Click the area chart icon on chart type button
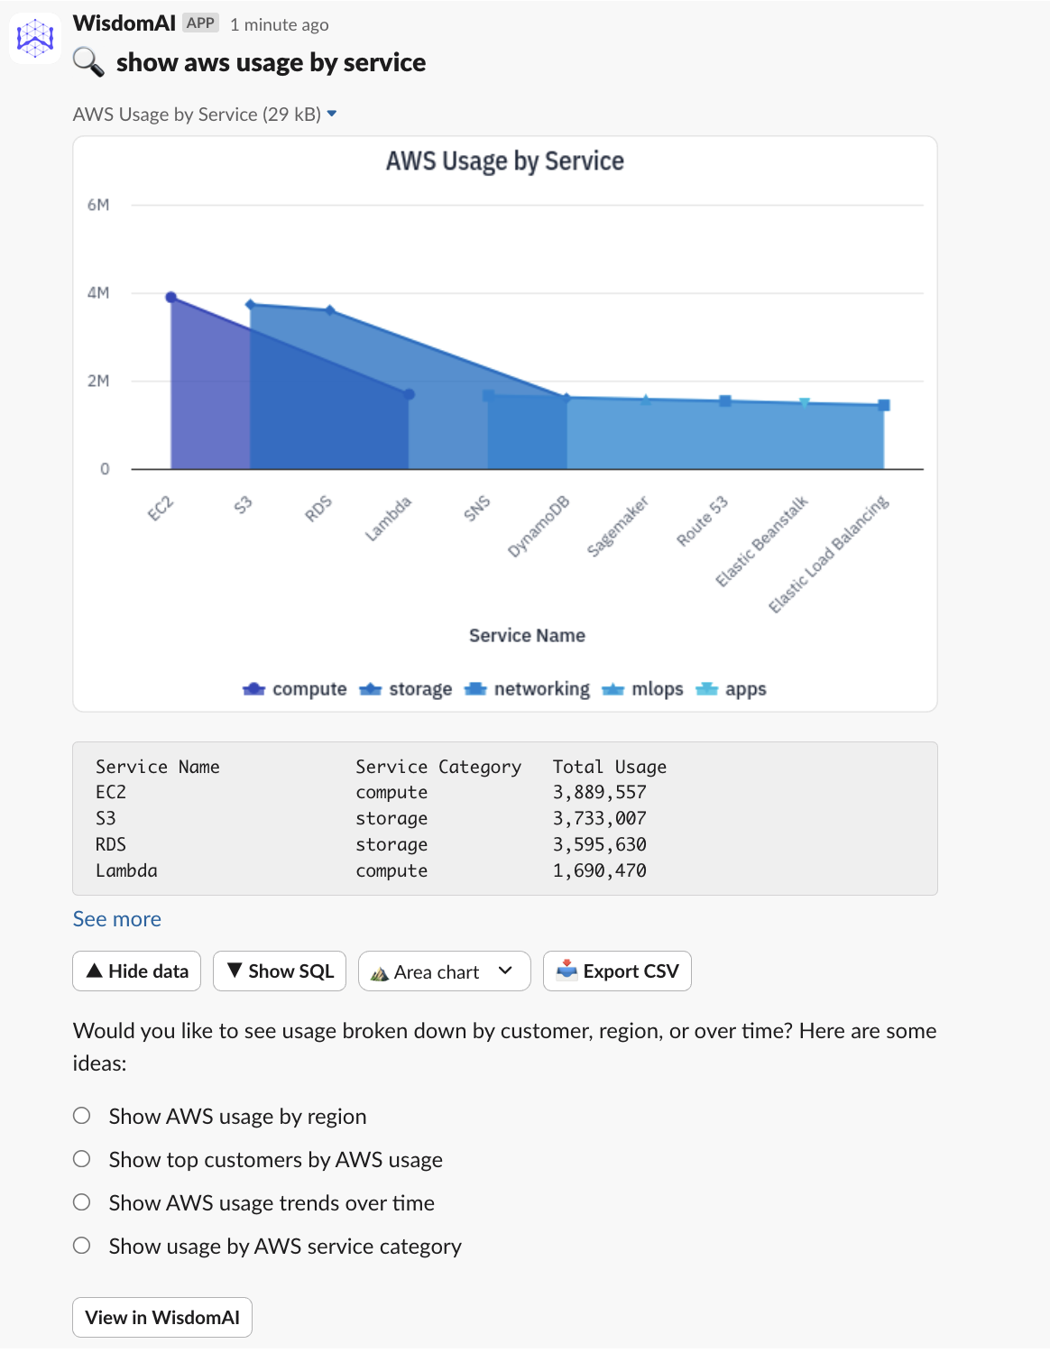 pos(380,972)
